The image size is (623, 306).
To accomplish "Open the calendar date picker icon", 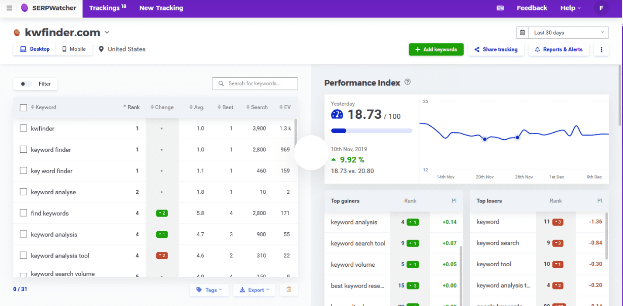I will [522, 32].
